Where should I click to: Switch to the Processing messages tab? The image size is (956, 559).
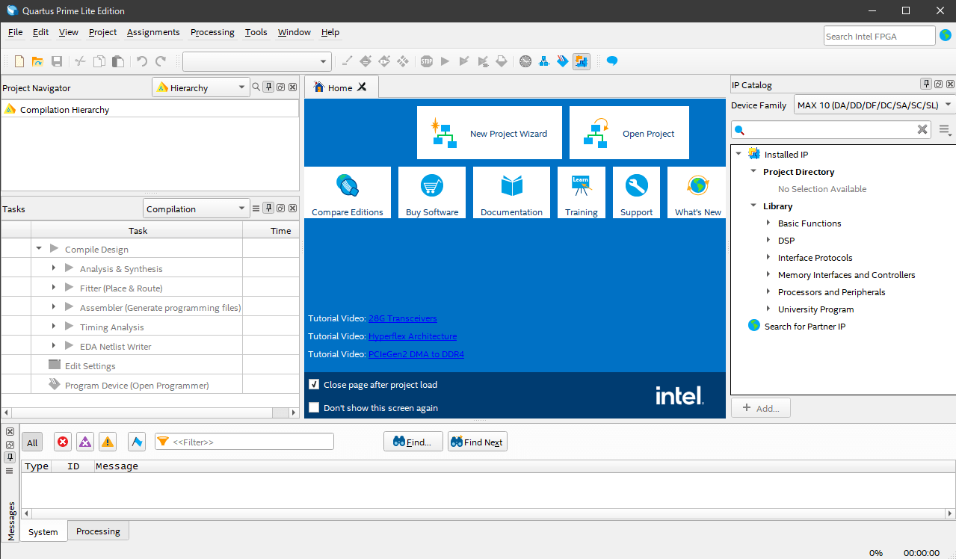pos(98,531)
